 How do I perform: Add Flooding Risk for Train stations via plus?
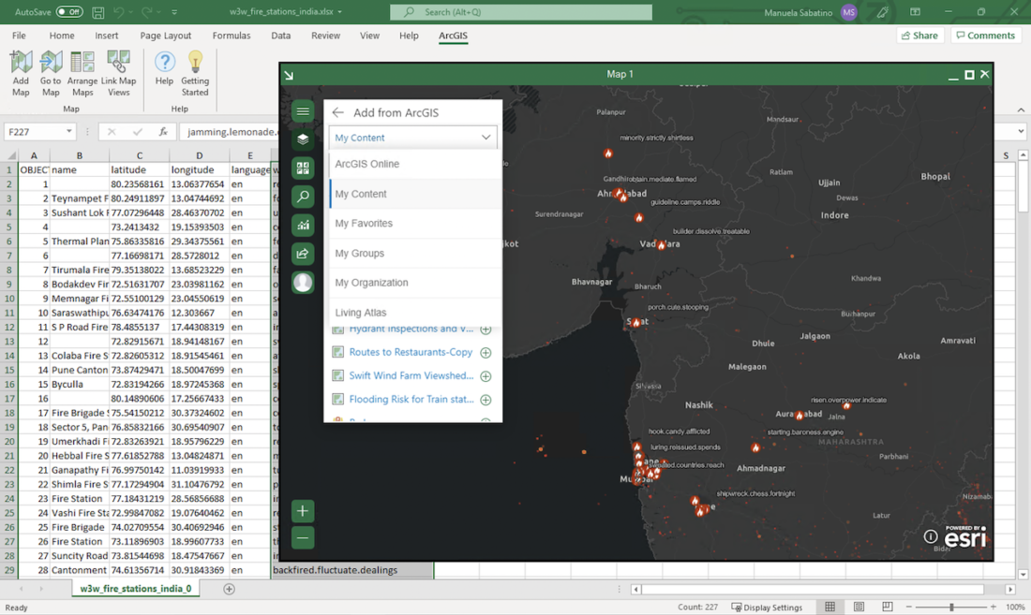486,400
